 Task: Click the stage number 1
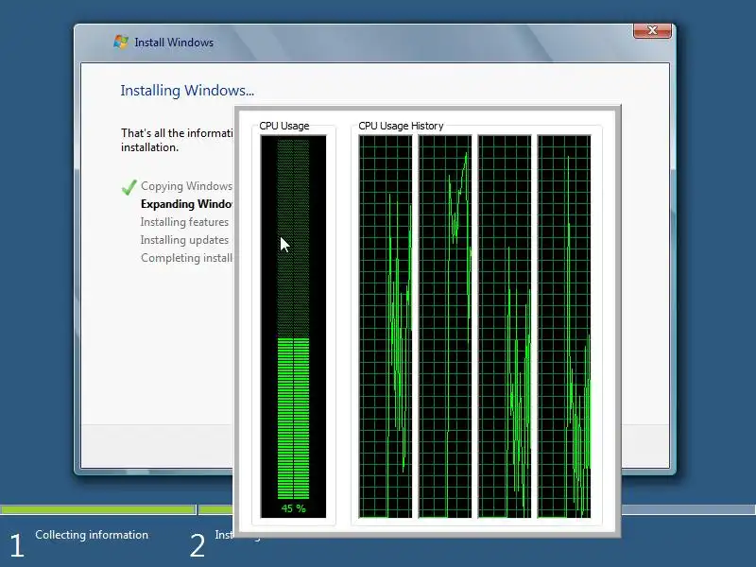[17, 546]
